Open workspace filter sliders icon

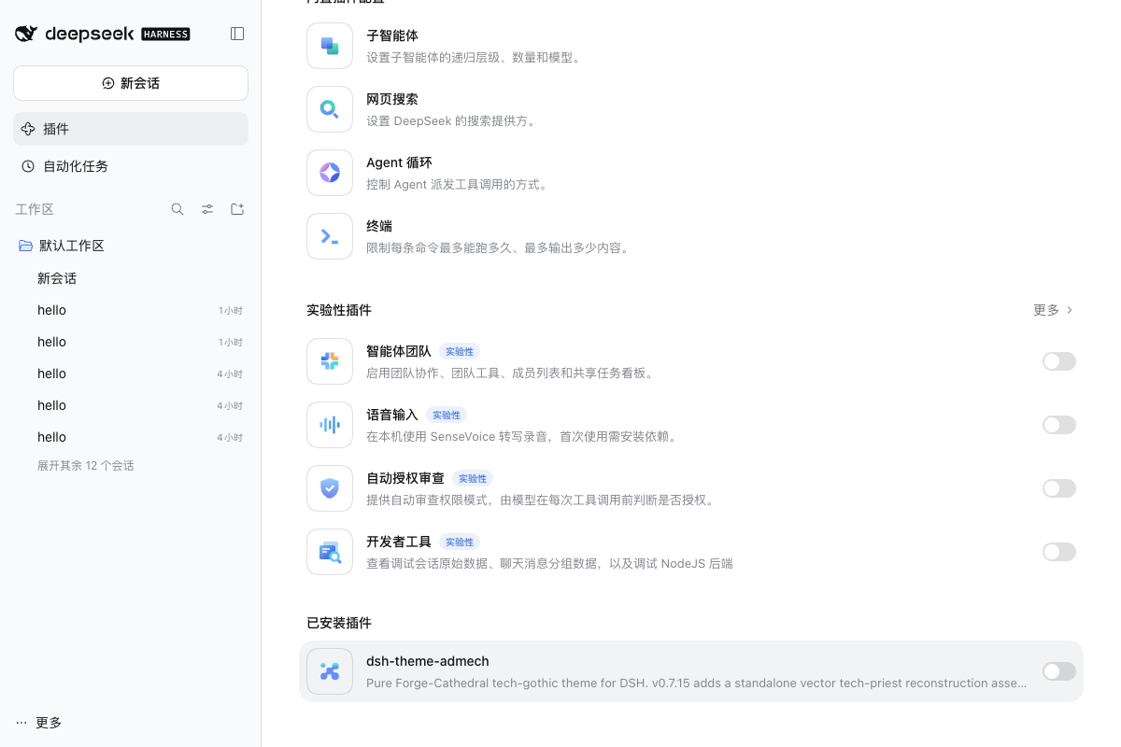coord(207,209)
